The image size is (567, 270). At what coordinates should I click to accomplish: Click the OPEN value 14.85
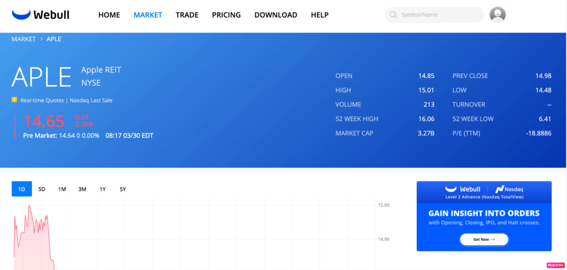click(x=426, y=76)
